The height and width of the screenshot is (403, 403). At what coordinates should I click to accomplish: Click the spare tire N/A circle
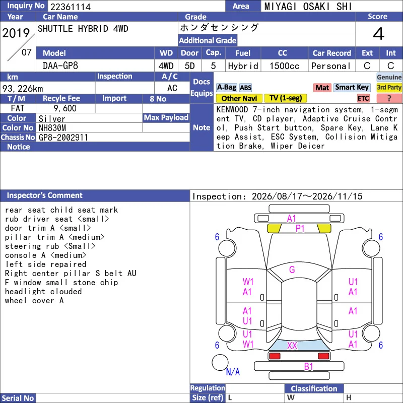click(x=220, y=362)
